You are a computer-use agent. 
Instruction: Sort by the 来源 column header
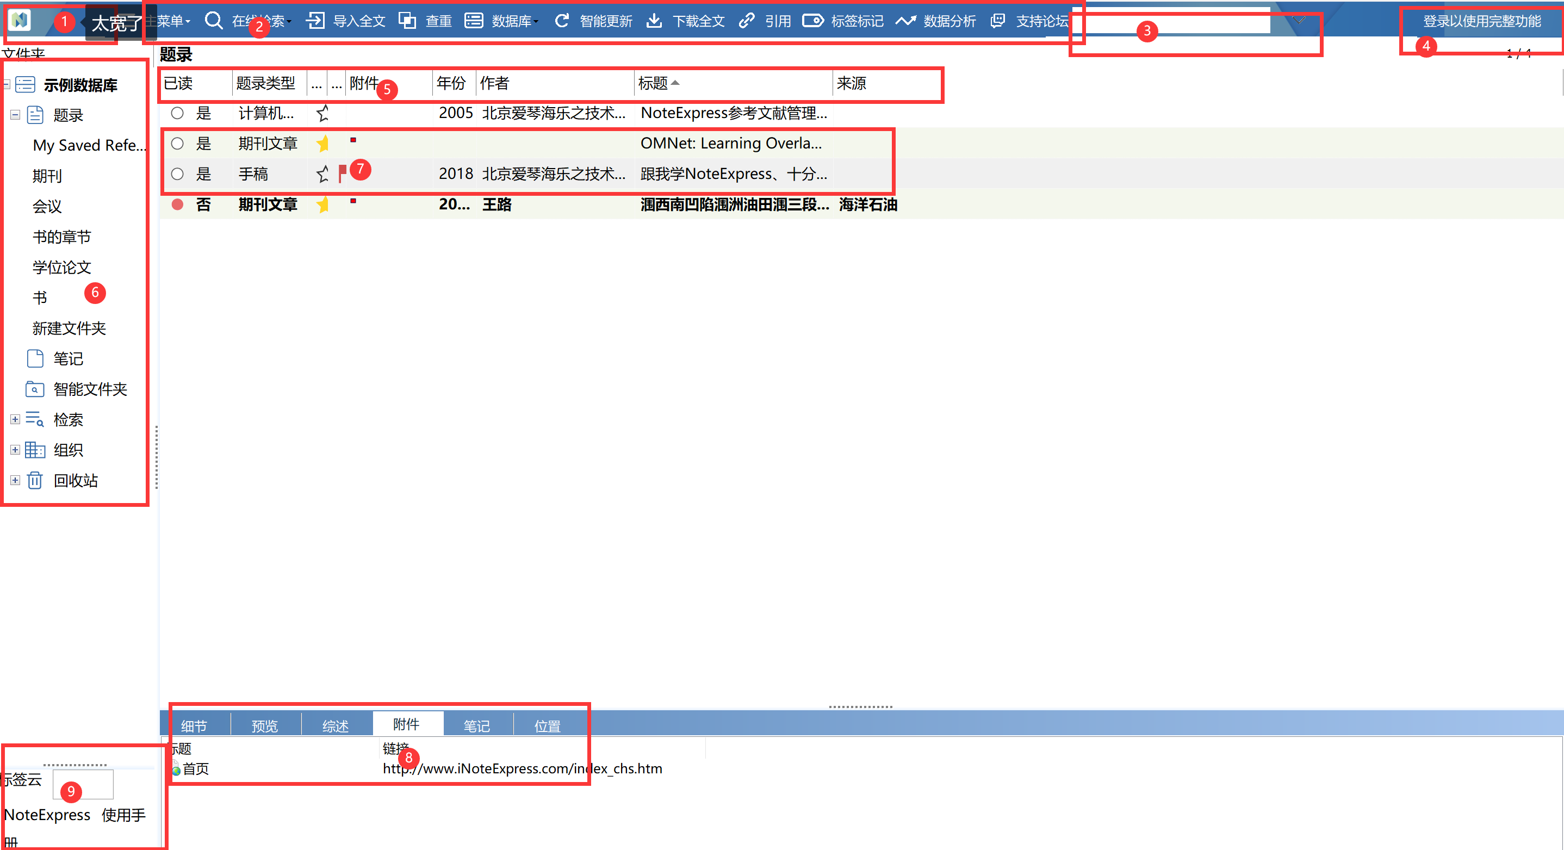[851, 83]
